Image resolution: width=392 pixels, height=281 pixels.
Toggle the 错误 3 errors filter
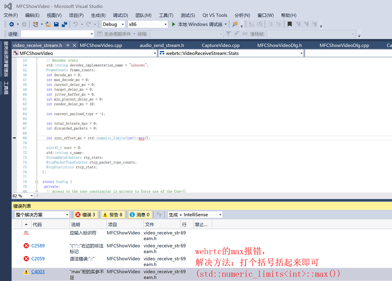click(x=86, y=215)
